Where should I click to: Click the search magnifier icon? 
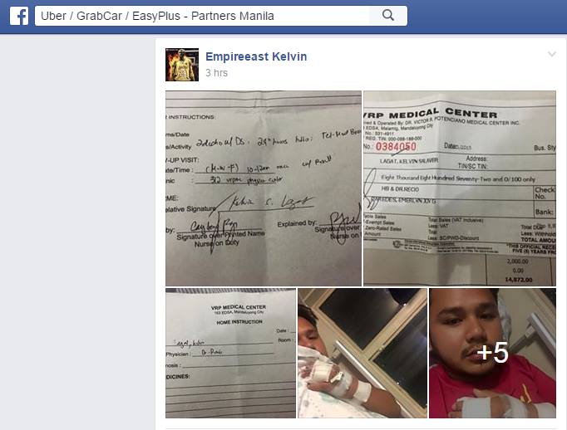click(388, 16)
